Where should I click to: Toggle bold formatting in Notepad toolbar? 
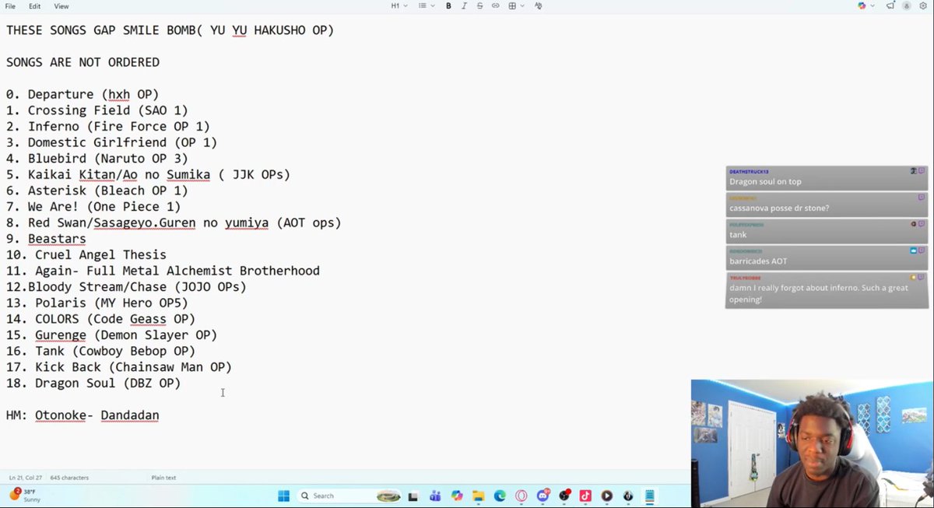pyautogui.click(x=448, y=6)
